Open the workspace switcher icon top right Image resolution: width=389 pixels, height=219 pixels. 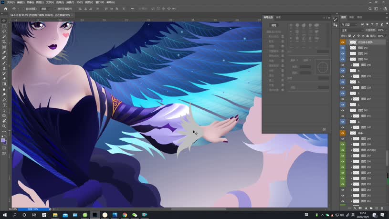point(376,9)
